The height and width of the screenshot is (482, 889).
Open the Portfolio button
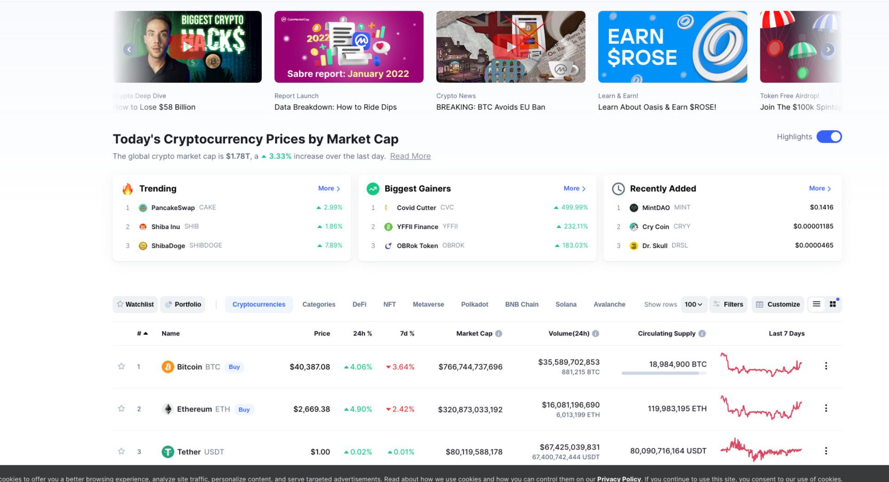point(183,304)
